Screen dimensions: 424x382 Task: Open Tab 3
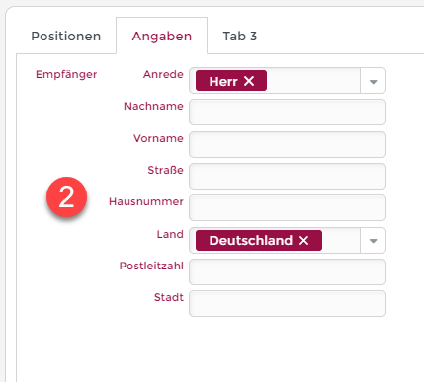coord(240,36)
